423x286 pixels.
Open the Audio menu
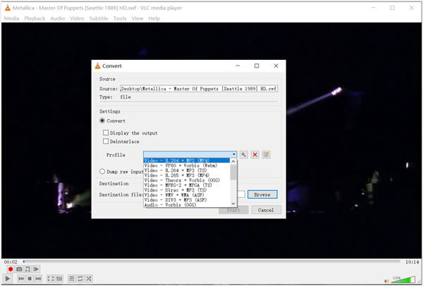(58, 18)
